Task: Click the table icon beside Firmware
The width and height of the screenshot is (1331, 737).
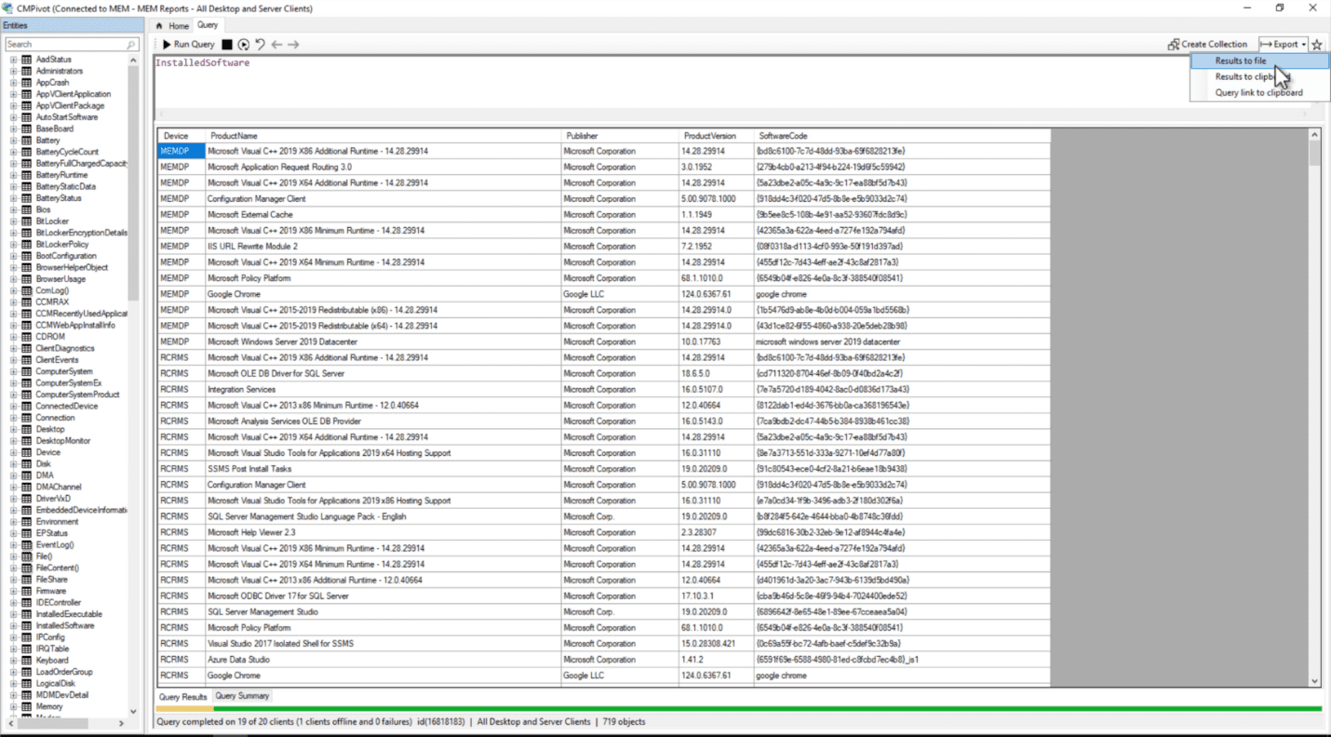Action: pyautogui.click(x=26, y=591)
